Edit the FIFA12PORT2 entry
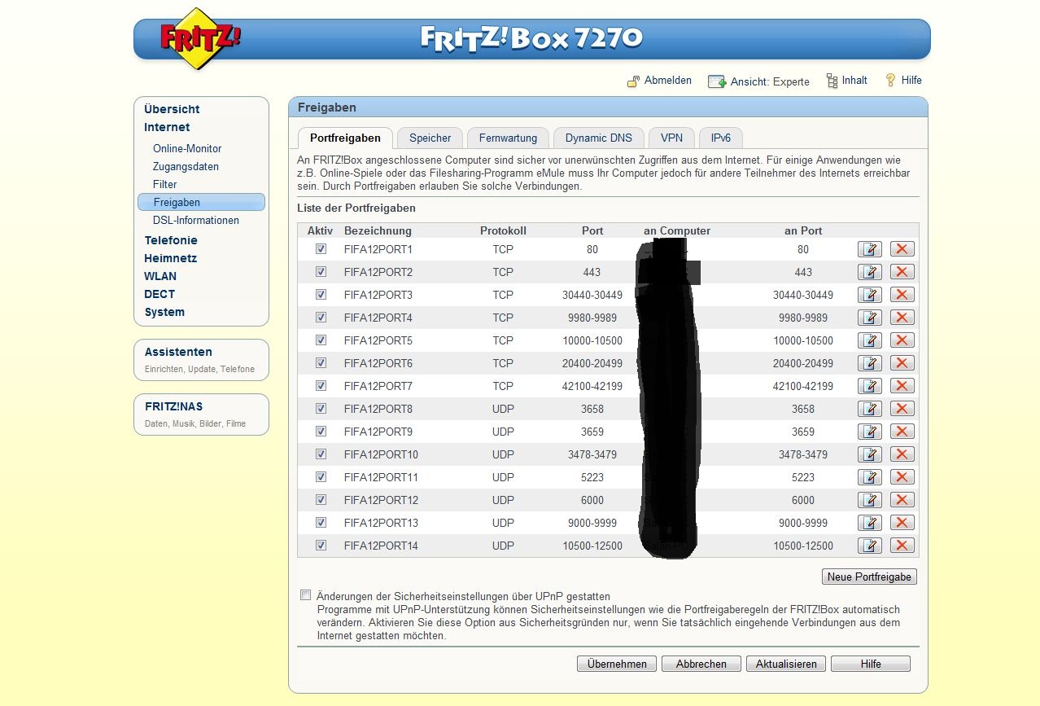 coord(870,272)
